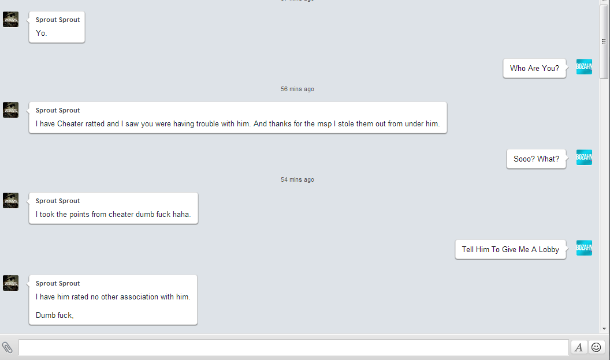Select the 'Tell Him To Give Me A Lobby' bubble

(511, 250)
